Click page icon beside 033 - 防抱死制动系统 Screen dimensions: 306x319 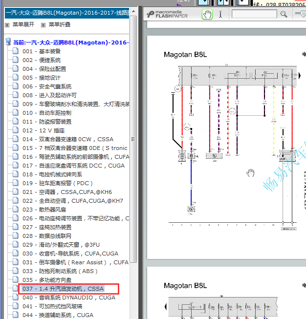click(16, 271)
